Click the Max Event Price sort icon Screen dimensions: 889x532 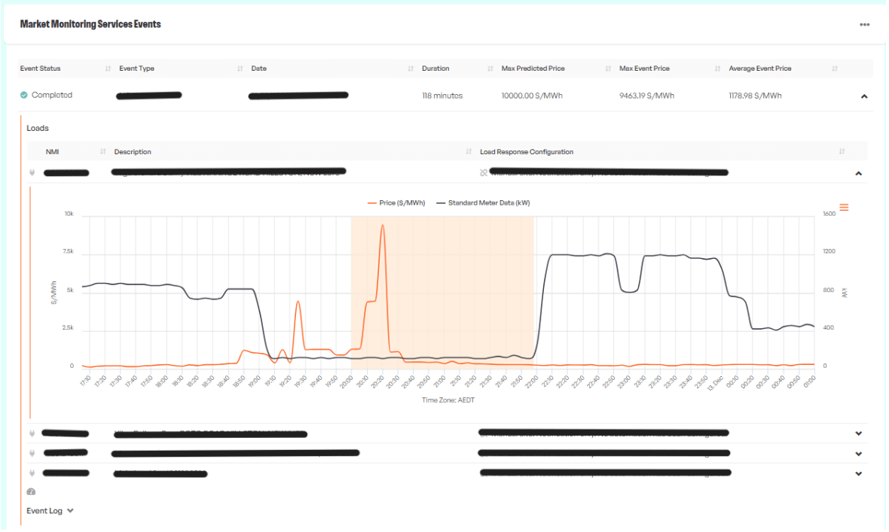718,69
